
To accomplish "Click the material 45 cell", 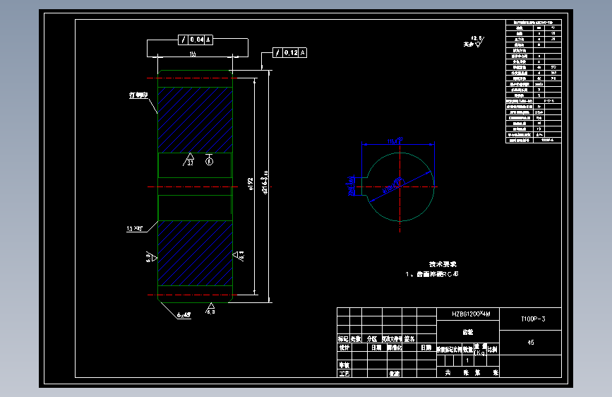I will [530, 343].
